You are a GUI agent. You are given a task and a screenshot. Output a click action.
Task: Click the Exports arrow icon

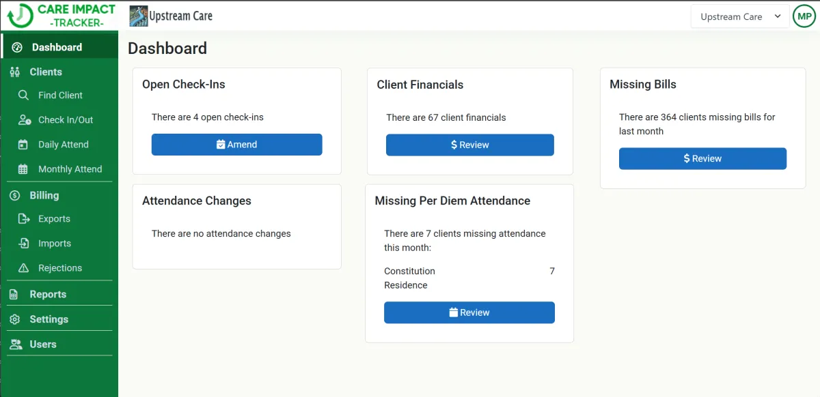point(24,219)
